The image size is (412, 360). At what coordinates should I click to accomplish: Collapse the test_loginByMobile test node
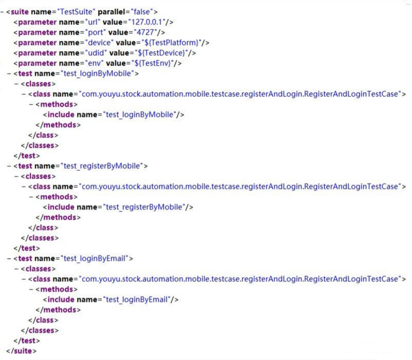(9, 74)
